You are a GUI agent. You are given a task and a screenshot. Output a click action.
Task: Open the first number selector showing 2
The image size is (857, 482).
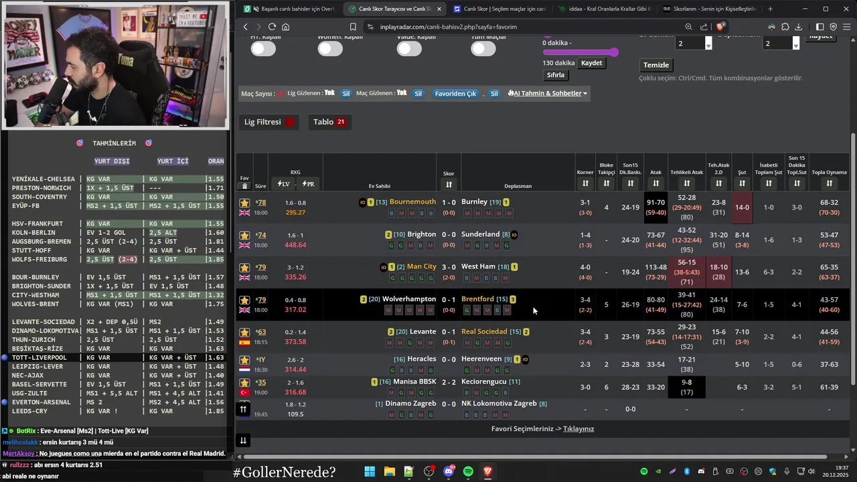point(694,43)
